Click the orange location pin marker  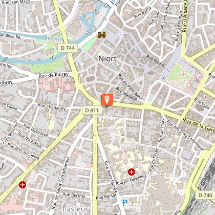coord(107,99)
